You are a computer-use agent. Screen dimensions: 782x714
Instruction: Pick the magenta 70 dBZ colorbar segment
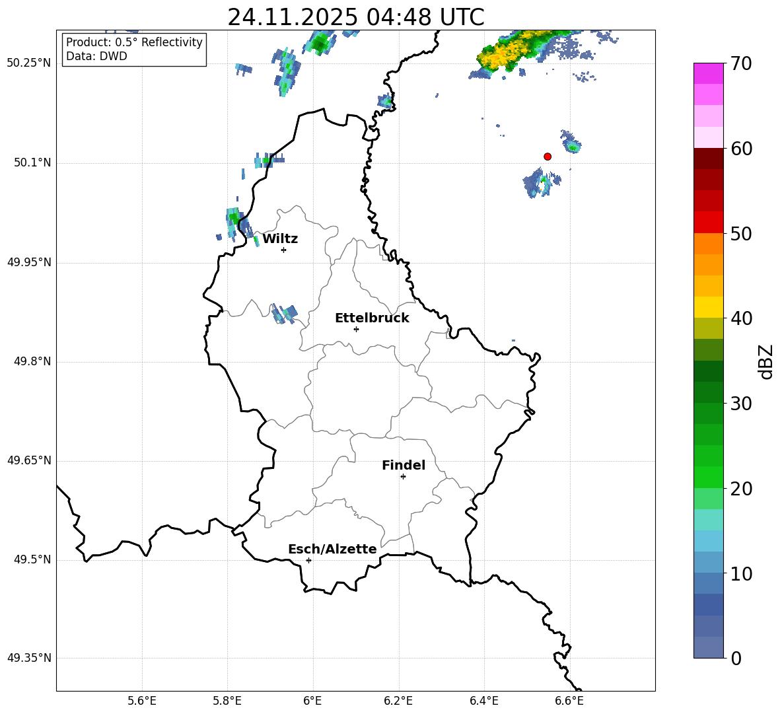(709, 73)
